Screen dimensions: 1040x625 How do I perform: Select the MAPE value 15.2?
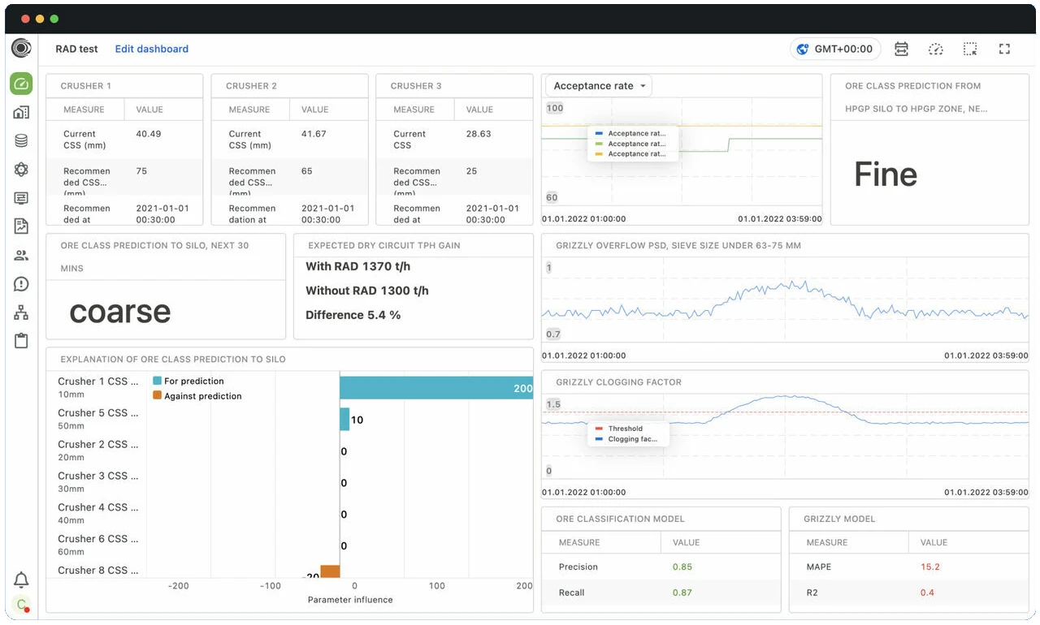pos(930,567)
